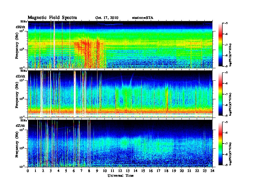Click the 32Hz label on dZ/dt panel
Viewport: 253px width, 196px height.
tap(24, 120)
